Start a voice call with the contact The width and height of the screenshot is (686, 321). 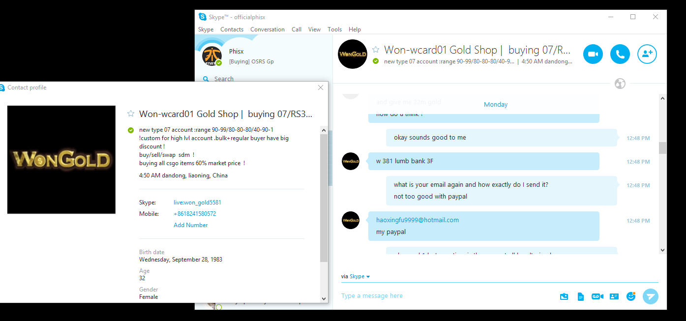(x=620, y=54)
